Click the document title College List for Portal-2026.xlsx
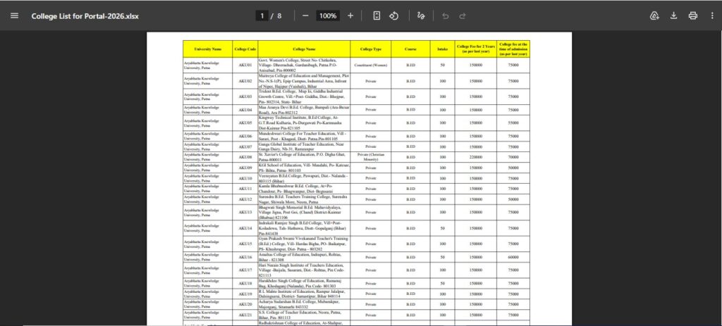 [x=85, y=16]
